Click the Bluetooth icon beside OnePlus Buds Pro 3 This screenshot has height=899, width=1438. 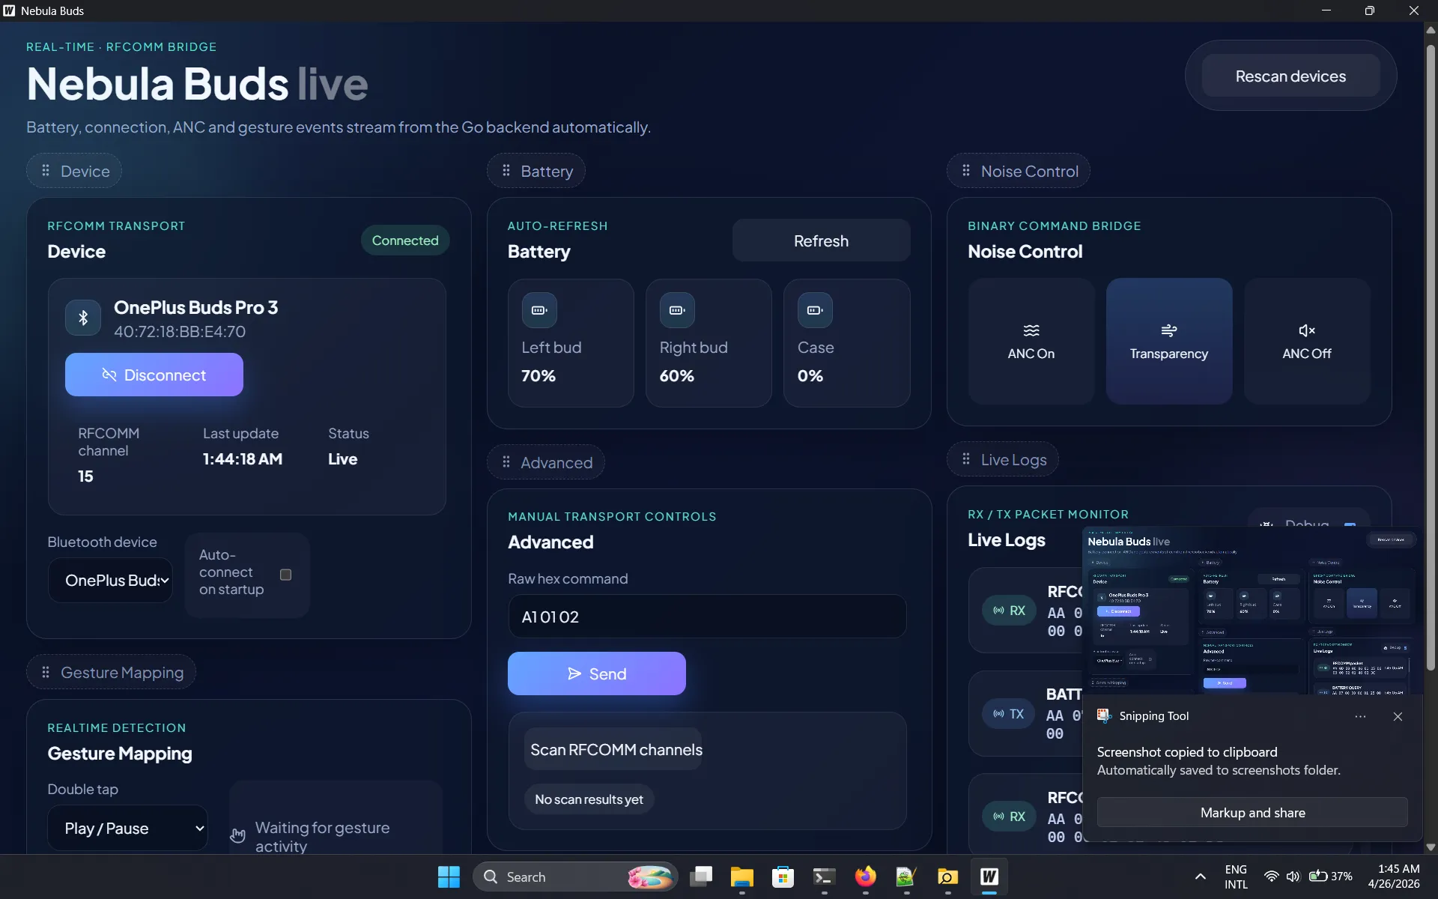click(83, 318)
